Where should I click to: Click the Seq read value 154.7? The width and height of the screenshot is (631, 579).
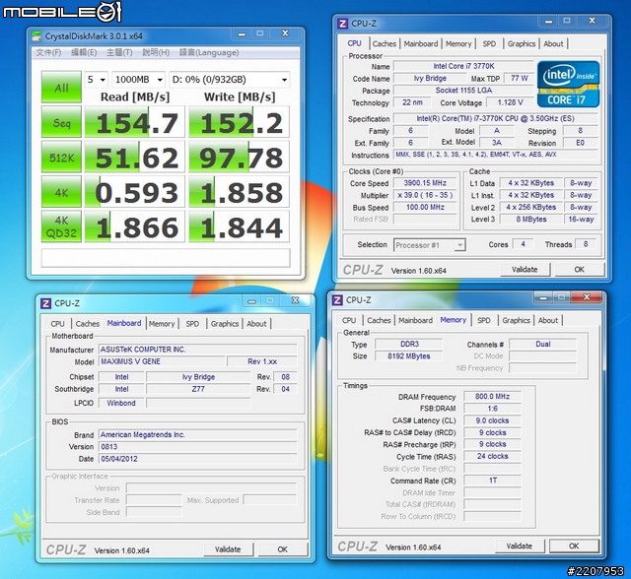[134, 122]
